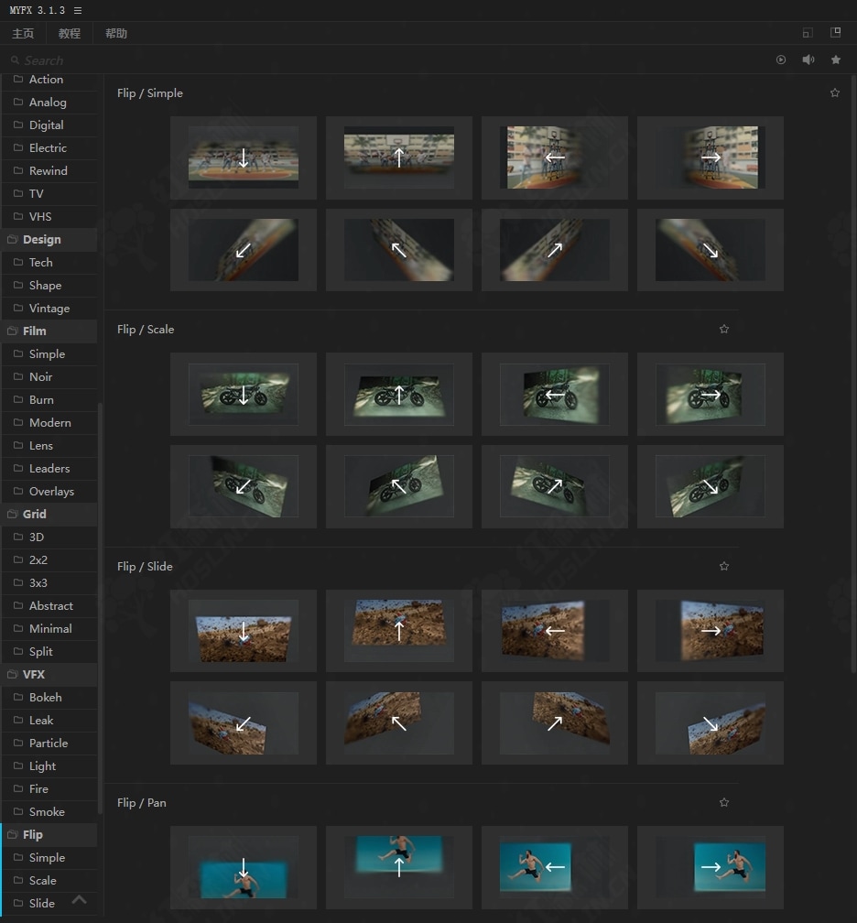Click the scroll-to-top chevron in sidebar
The width and height of the screenshot is (857, 923).
coord(80,900)
